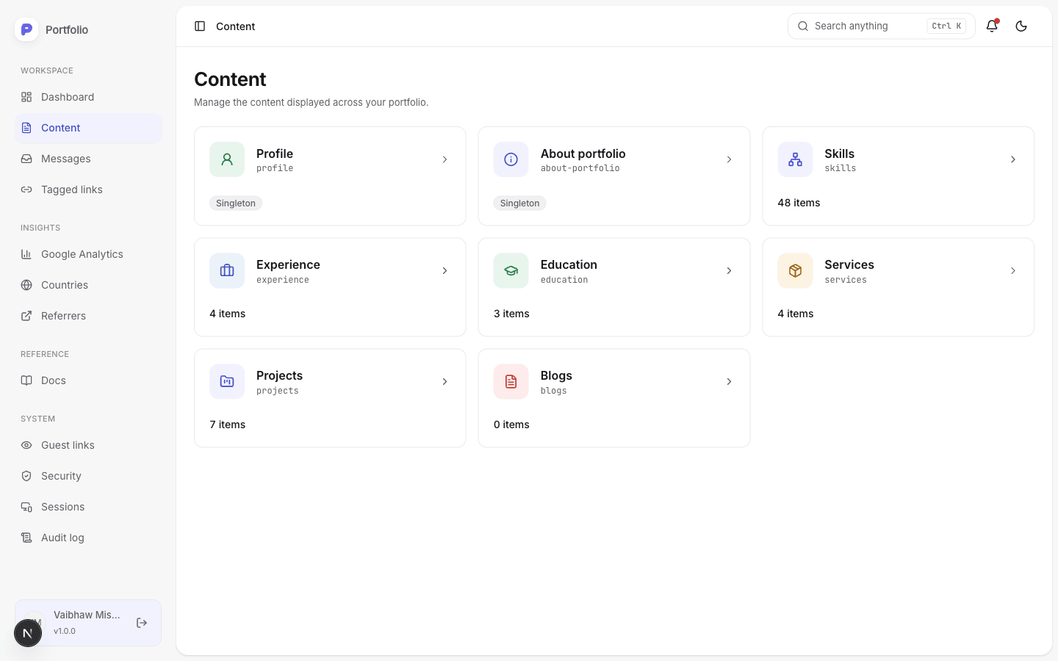
Task: Open Referrers page
Action: [x=88, y=316]
